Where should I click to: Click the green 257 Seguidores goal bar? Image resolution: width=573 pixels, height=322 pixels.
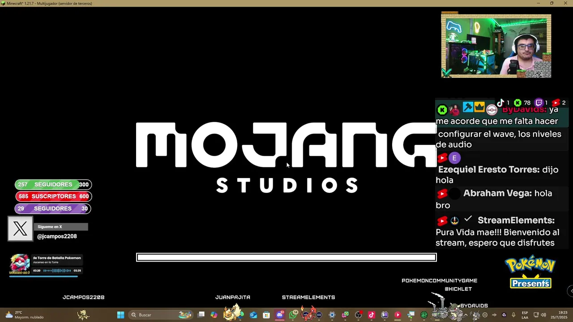coord(53,184)
